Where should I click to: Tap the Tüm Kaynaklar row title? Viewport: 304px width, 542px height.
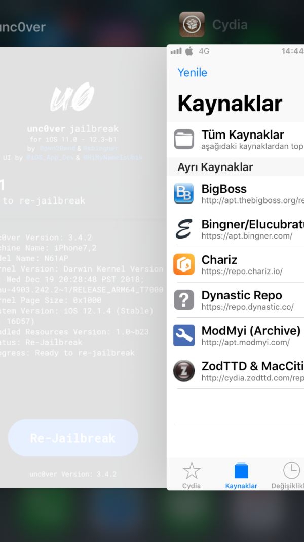pyautogui.click(x=243, y=134)
